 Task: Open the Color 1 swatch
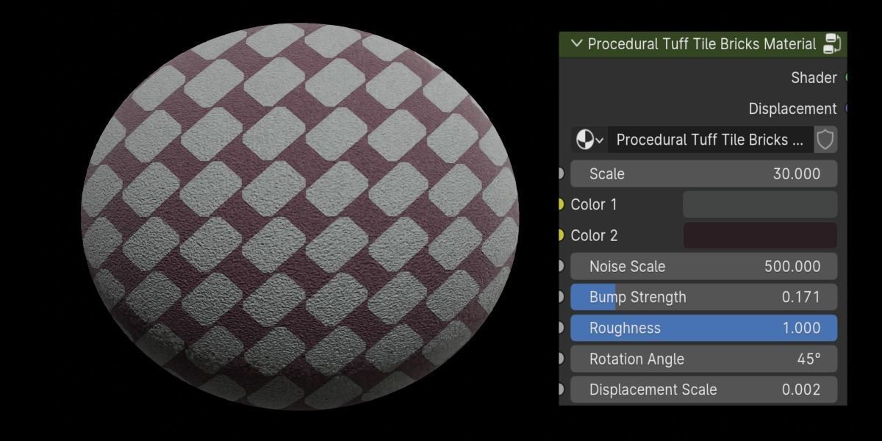point(760,204)
